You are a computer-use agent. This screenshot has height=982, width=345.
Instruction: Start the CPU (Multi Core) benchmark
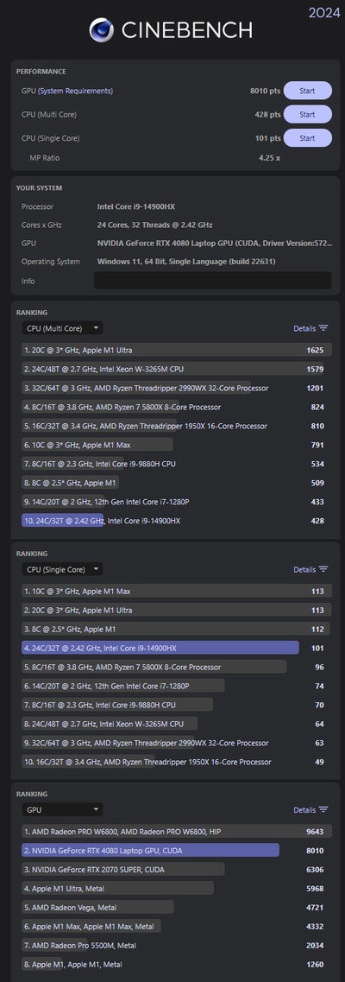coord(308,115)
